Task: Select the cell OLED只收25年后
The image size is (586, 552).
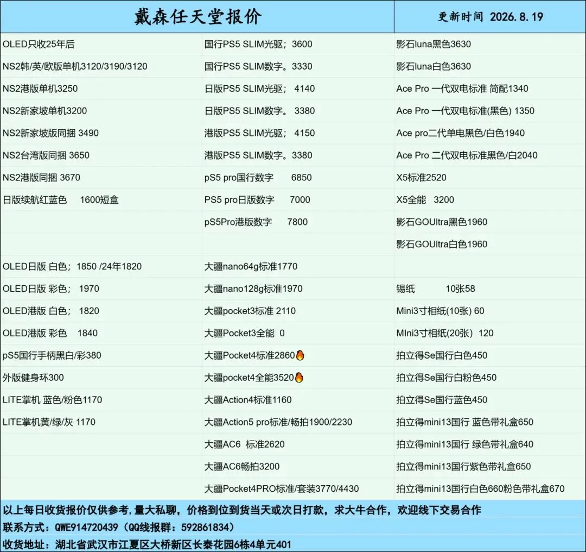Action: [x=39, y=44]
